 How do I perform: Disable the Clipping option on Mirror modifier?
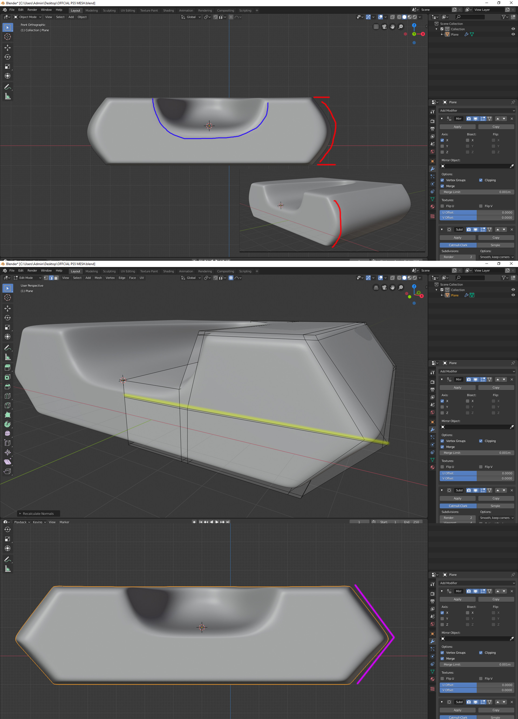click(480, 180)
